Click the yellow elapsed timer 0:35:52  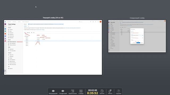(x=92, y=93)
